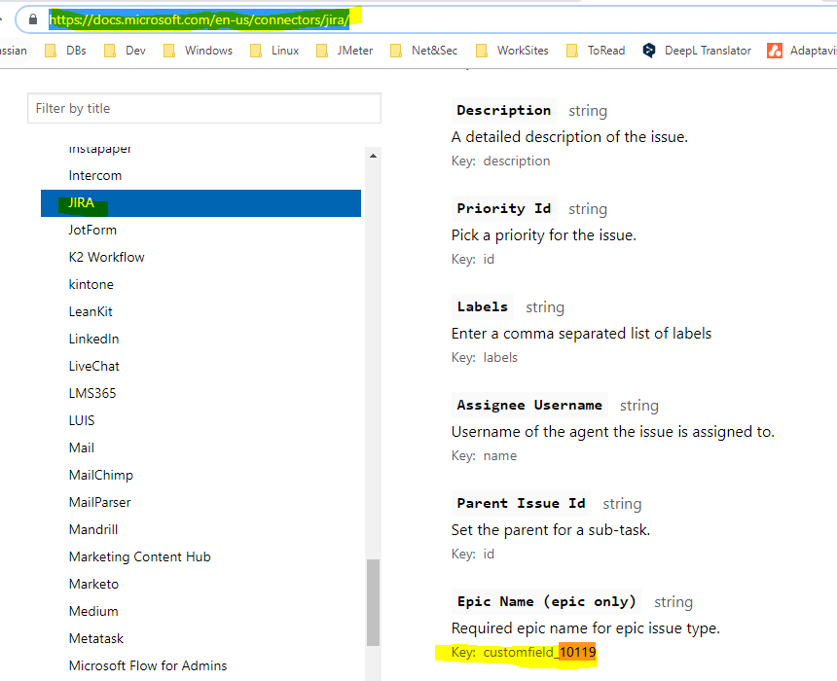Click the sidebar scrollbar thumb

373,602
